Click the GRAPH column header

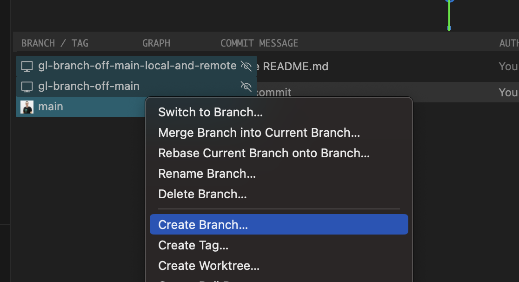click(156, 43)
